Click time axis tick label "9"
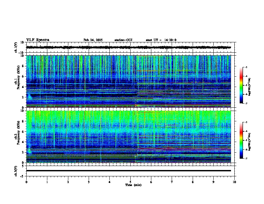Viewport: 264px width, 204px height. (x=213, y=182)
